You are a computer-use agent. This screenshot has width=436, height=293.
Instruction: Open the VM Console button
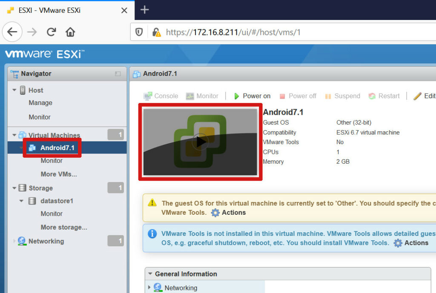click(x=161, y=96)
